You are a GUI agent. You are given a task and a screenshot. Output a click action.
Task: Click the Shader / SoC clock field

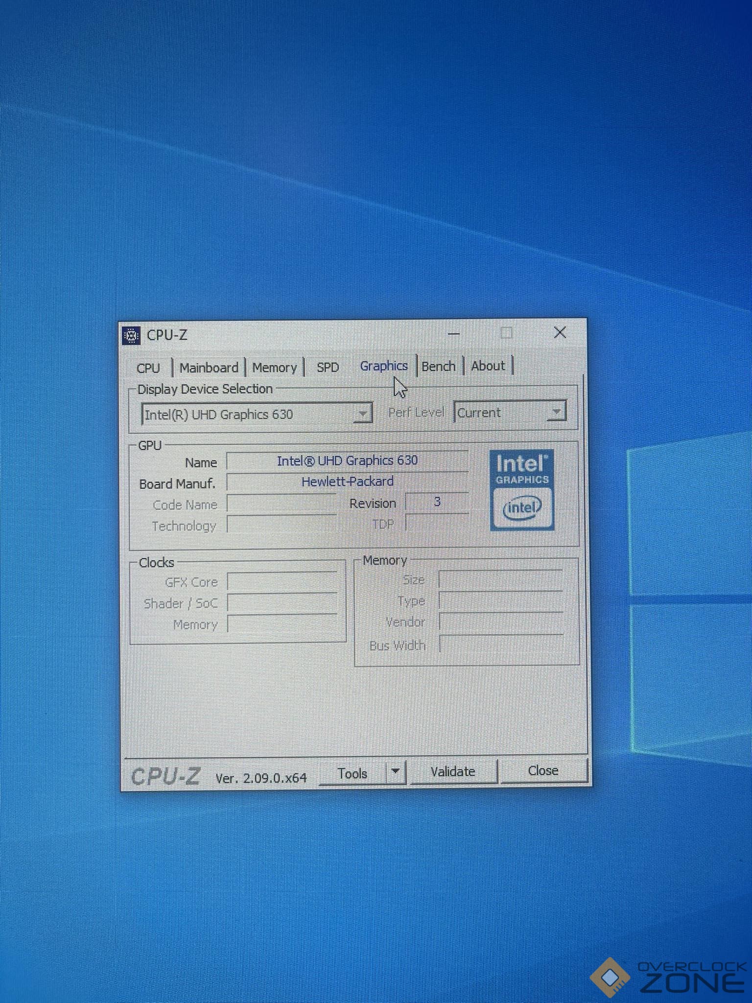282,603
